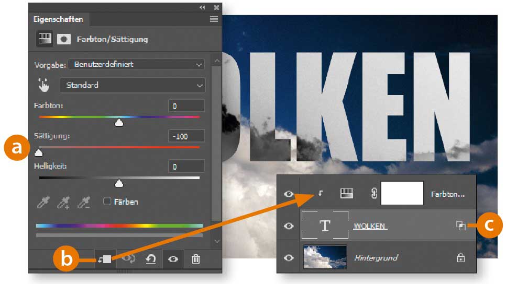Screen dimensions: 506x284
Task: Click the Sättigung value field showing -100
Action: [x=186, y=136]
